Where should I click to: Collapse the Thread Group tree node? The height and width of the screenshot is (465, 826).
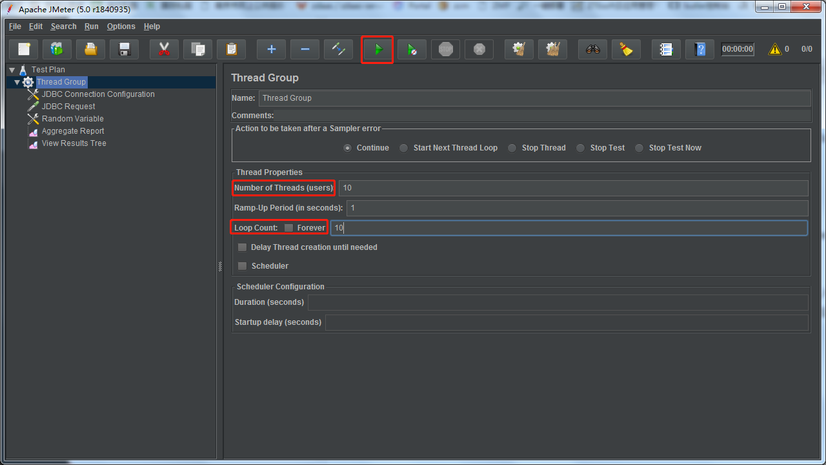[17, 82]
